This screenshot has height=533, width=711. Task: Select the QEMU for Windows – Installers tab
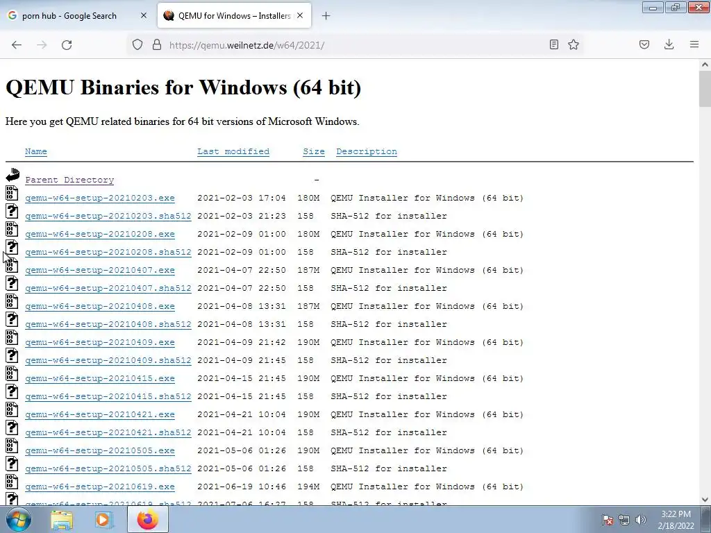[234, 15]
